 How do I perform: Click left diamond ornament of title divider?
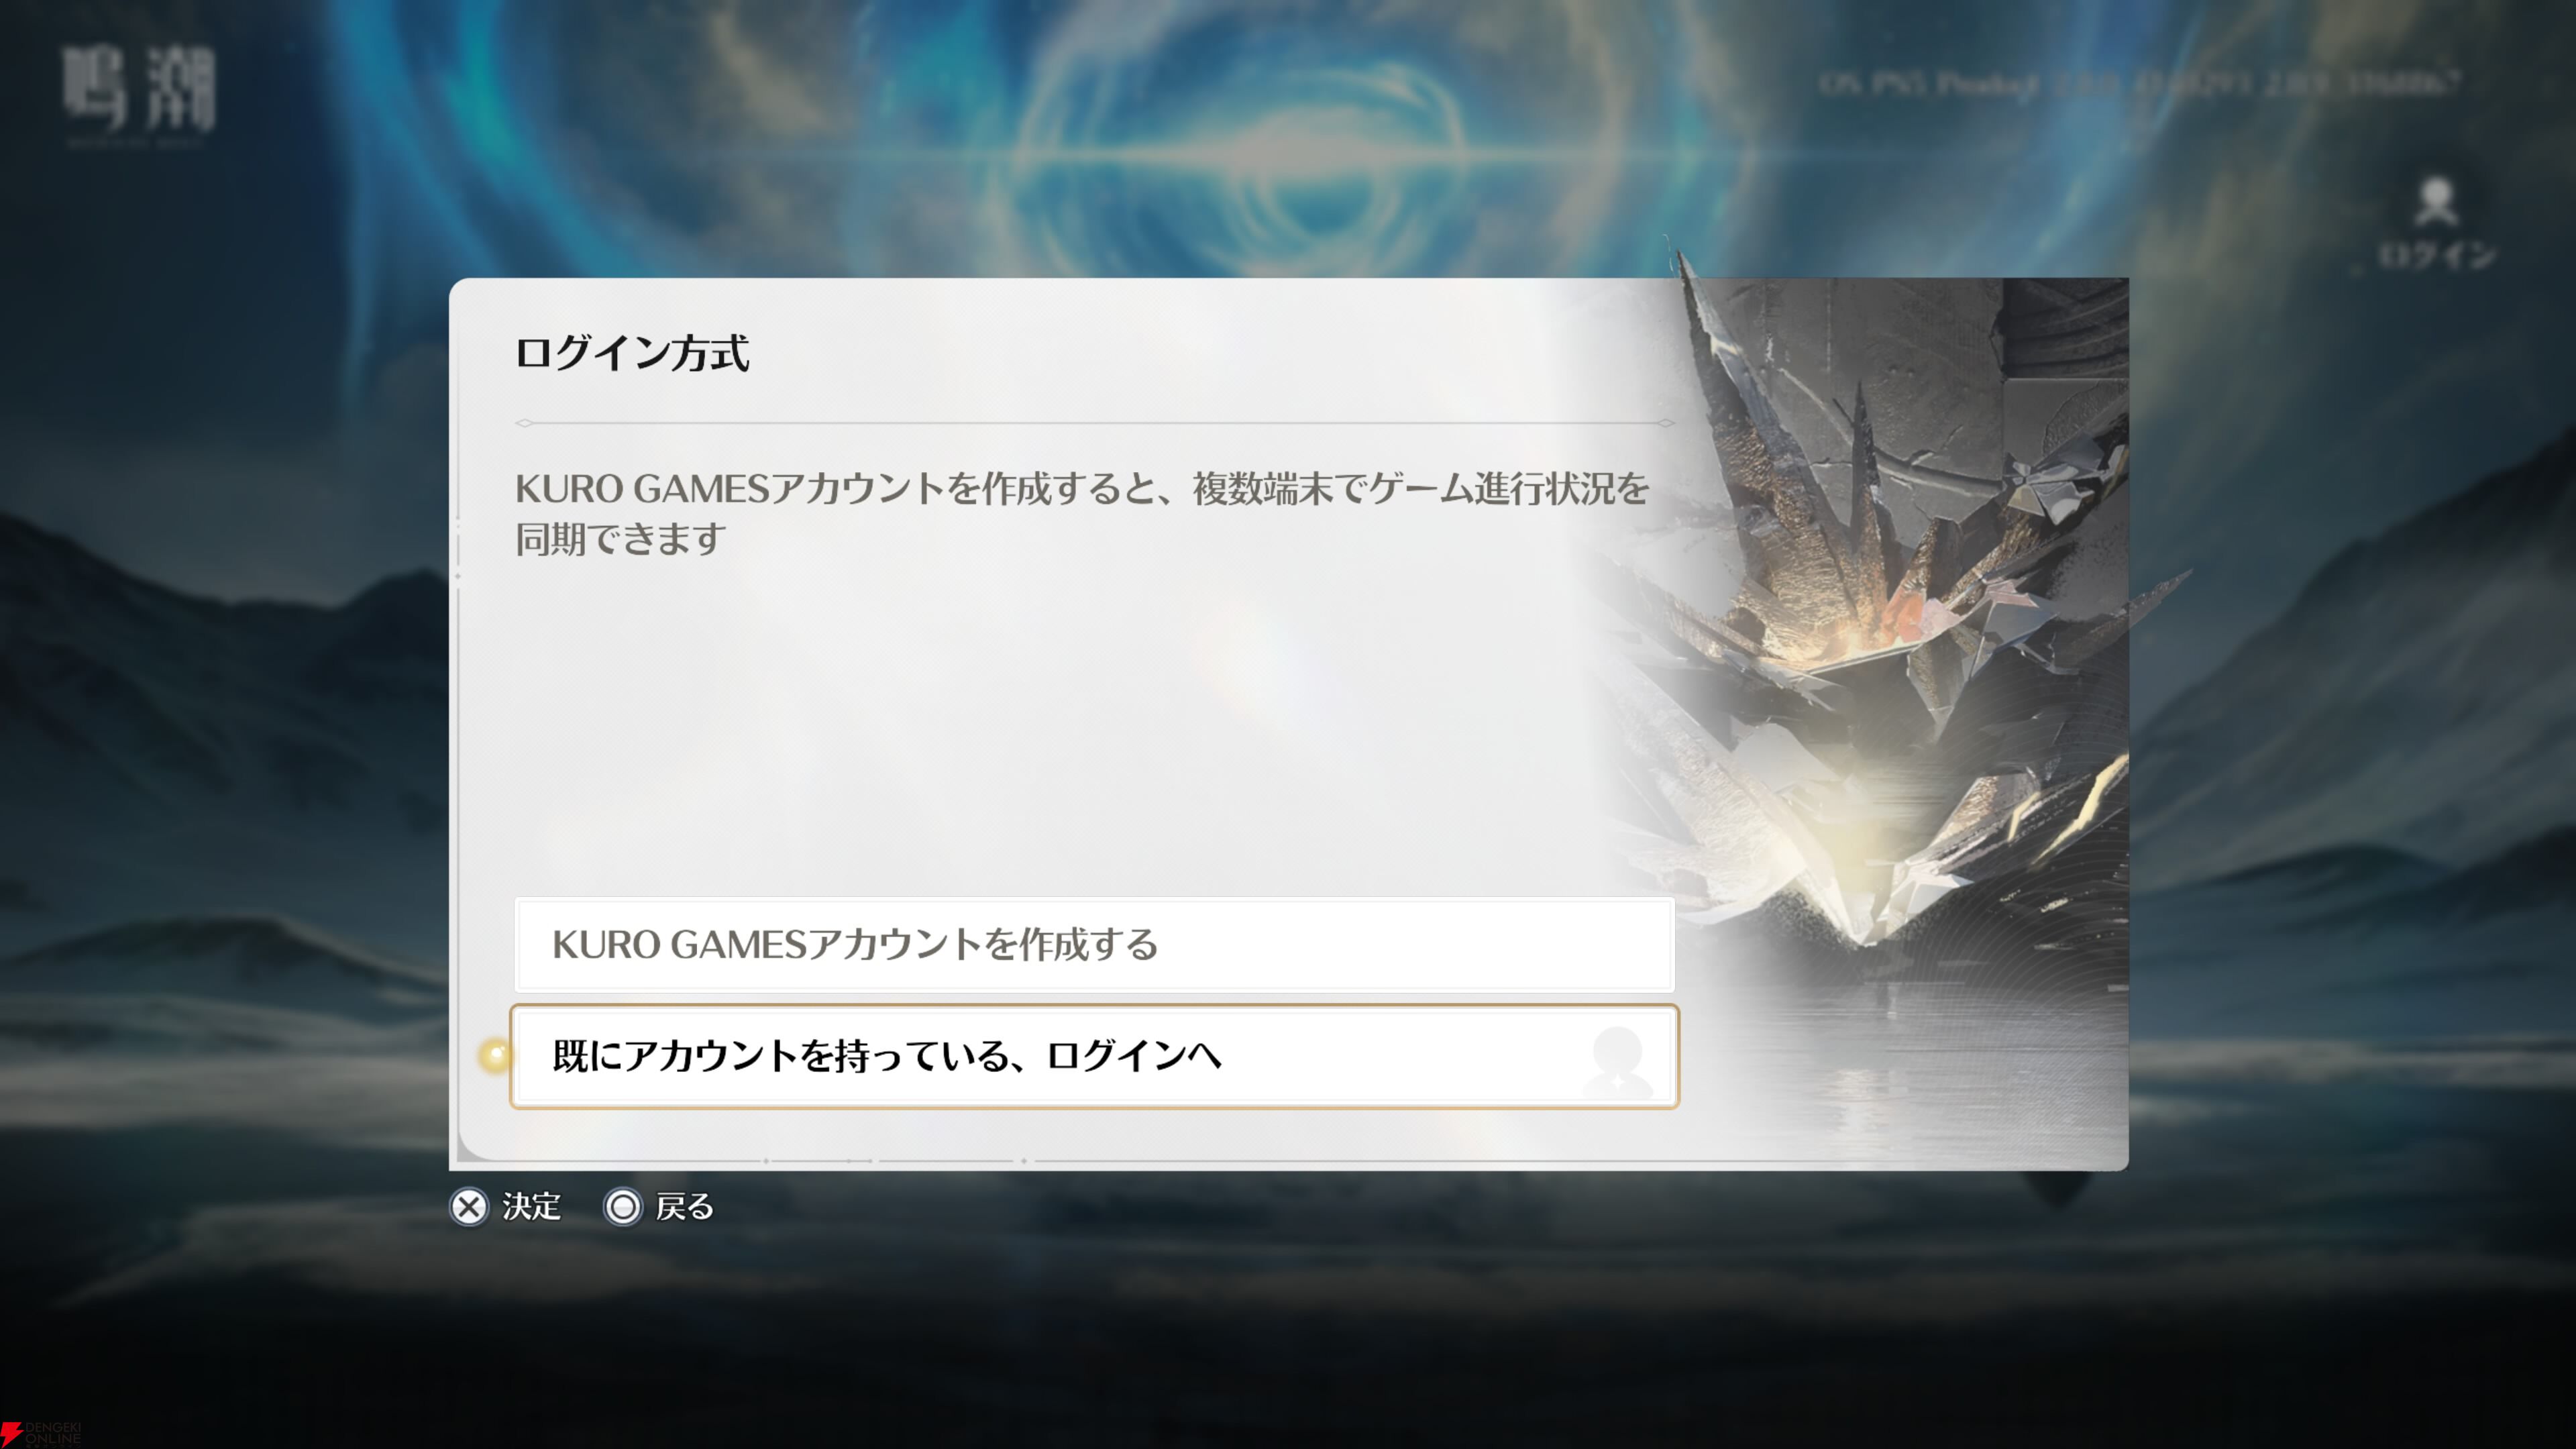coord(524,423)
